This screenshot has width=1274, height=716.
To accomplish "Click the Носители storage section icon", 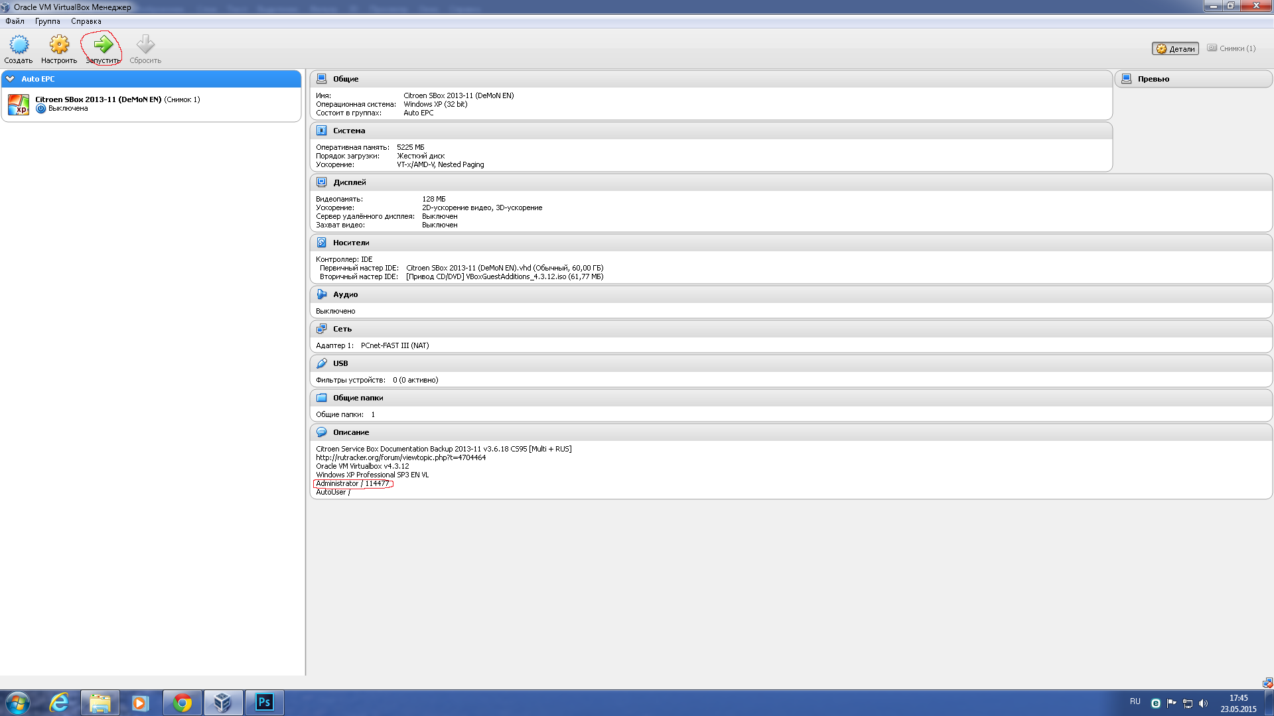I will 322,243.
